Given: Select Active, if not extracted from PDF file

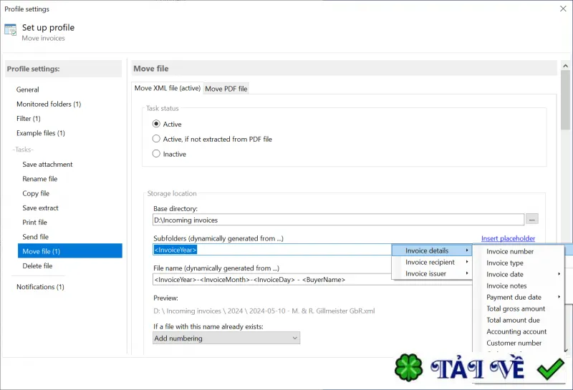Looking at the screenshot, I should coord(156,139).
